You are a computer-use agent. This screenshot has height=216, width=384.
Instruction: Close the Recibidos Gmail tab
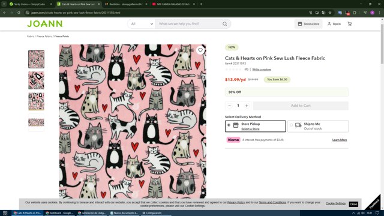coord(146,4)
